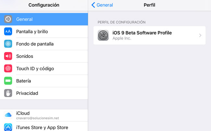Tap the back chevron next to General

coord(93,5)
